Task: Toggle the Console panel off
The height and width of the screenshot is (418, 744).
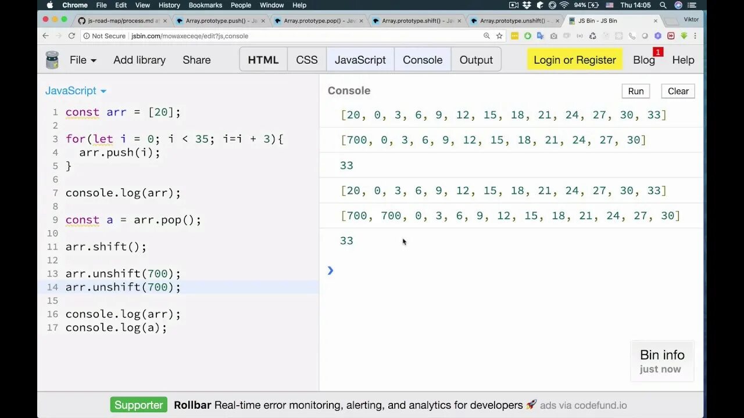Action: tap(423, 60)
